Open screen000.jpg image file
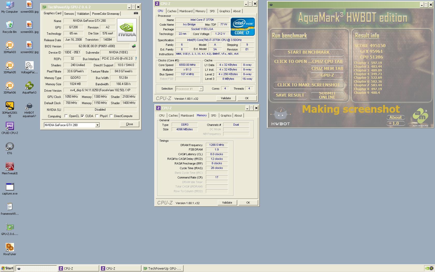Screen dimensions: 435x272 (29, 7)
